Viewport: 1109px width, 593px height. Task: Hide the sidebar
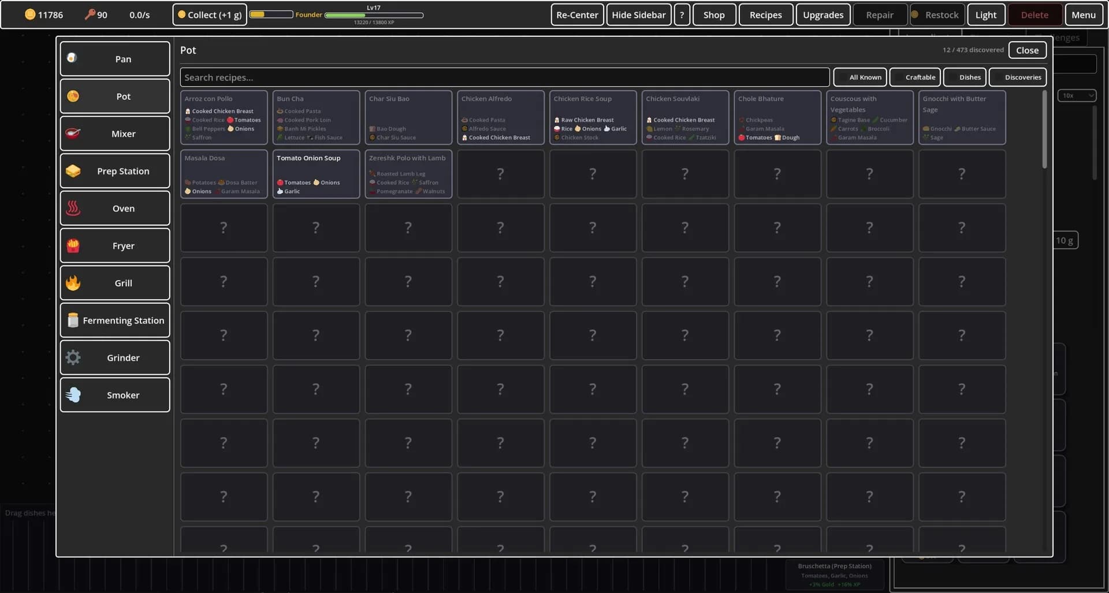(x=638, y=14)
